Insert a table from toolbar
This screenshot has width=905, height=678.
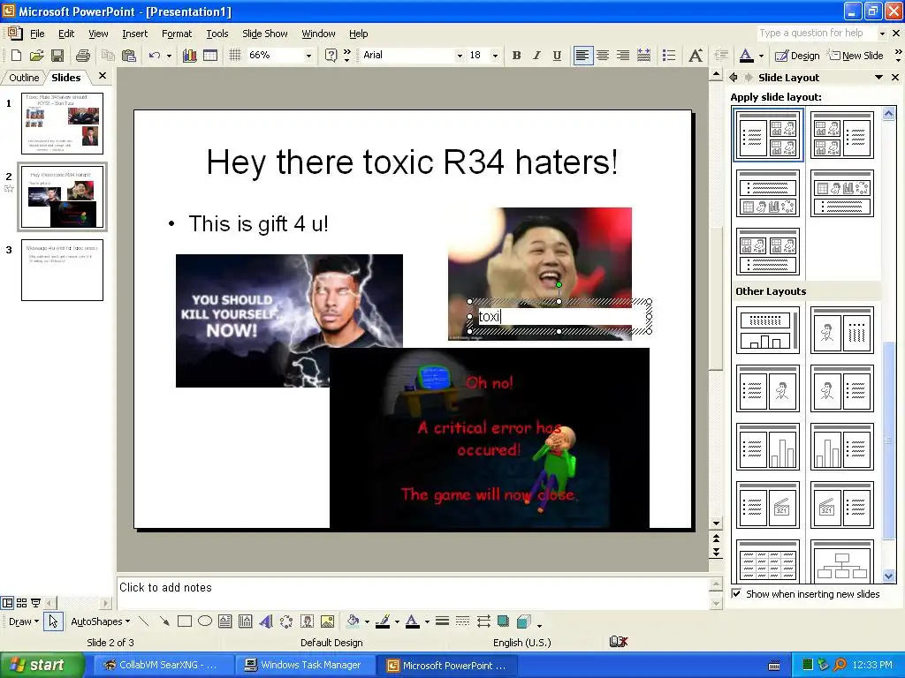[x=210, y=56]
